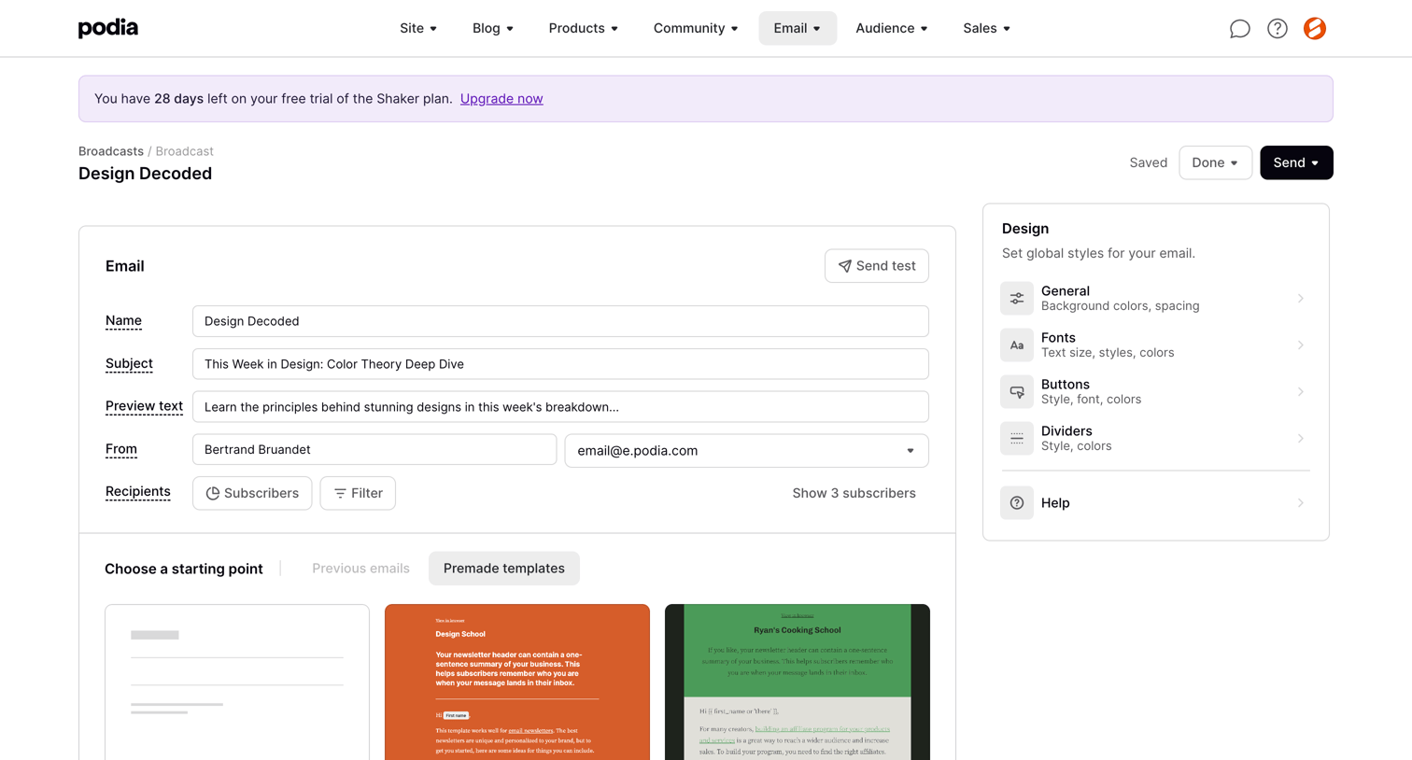1412x760 pixels.
Task: Click the Send test button
Action: (877, 266)
